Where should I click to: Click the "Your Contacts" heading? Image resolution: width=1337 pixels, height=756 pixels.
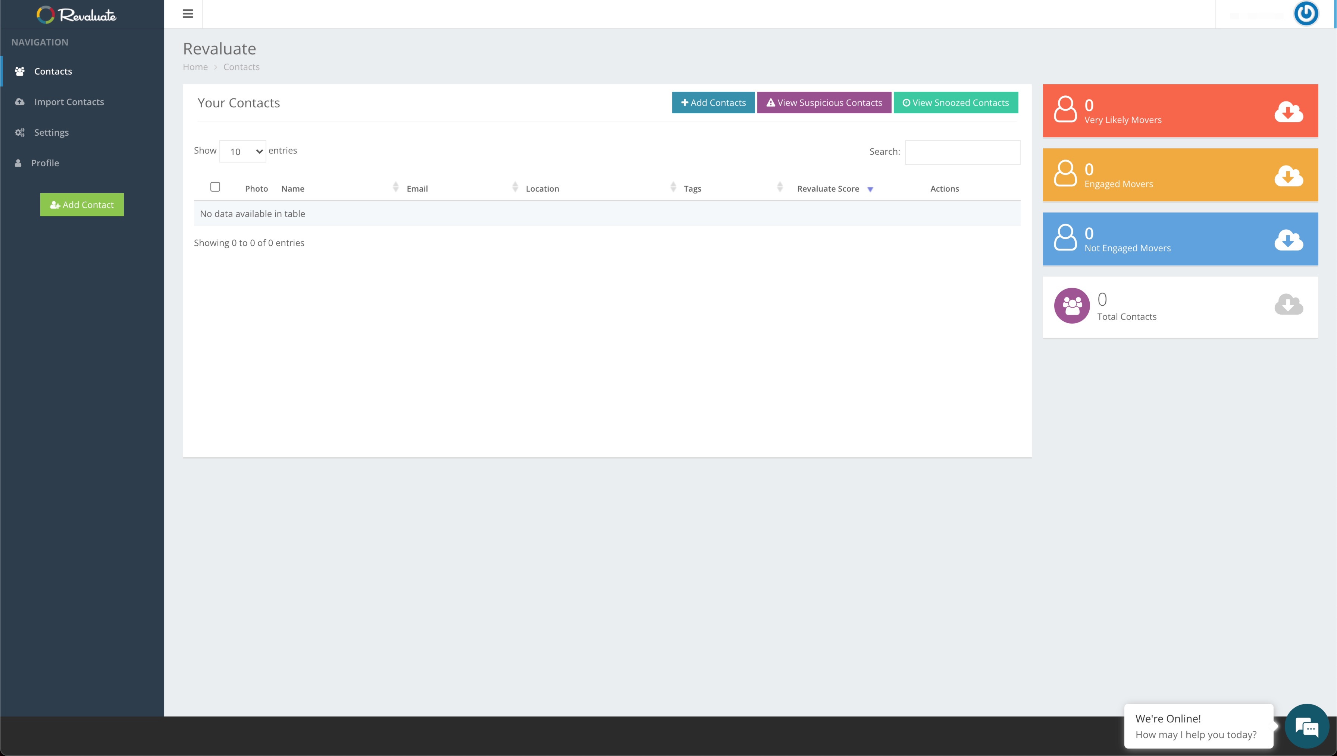pos(238,103)
